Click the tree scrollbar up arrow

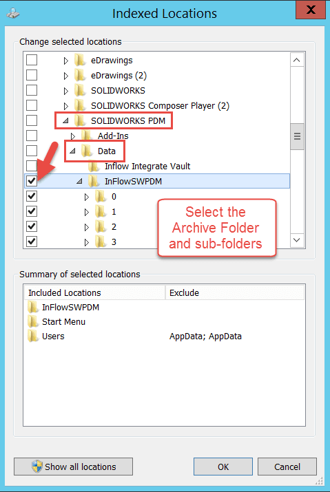[x=297, y=60]
